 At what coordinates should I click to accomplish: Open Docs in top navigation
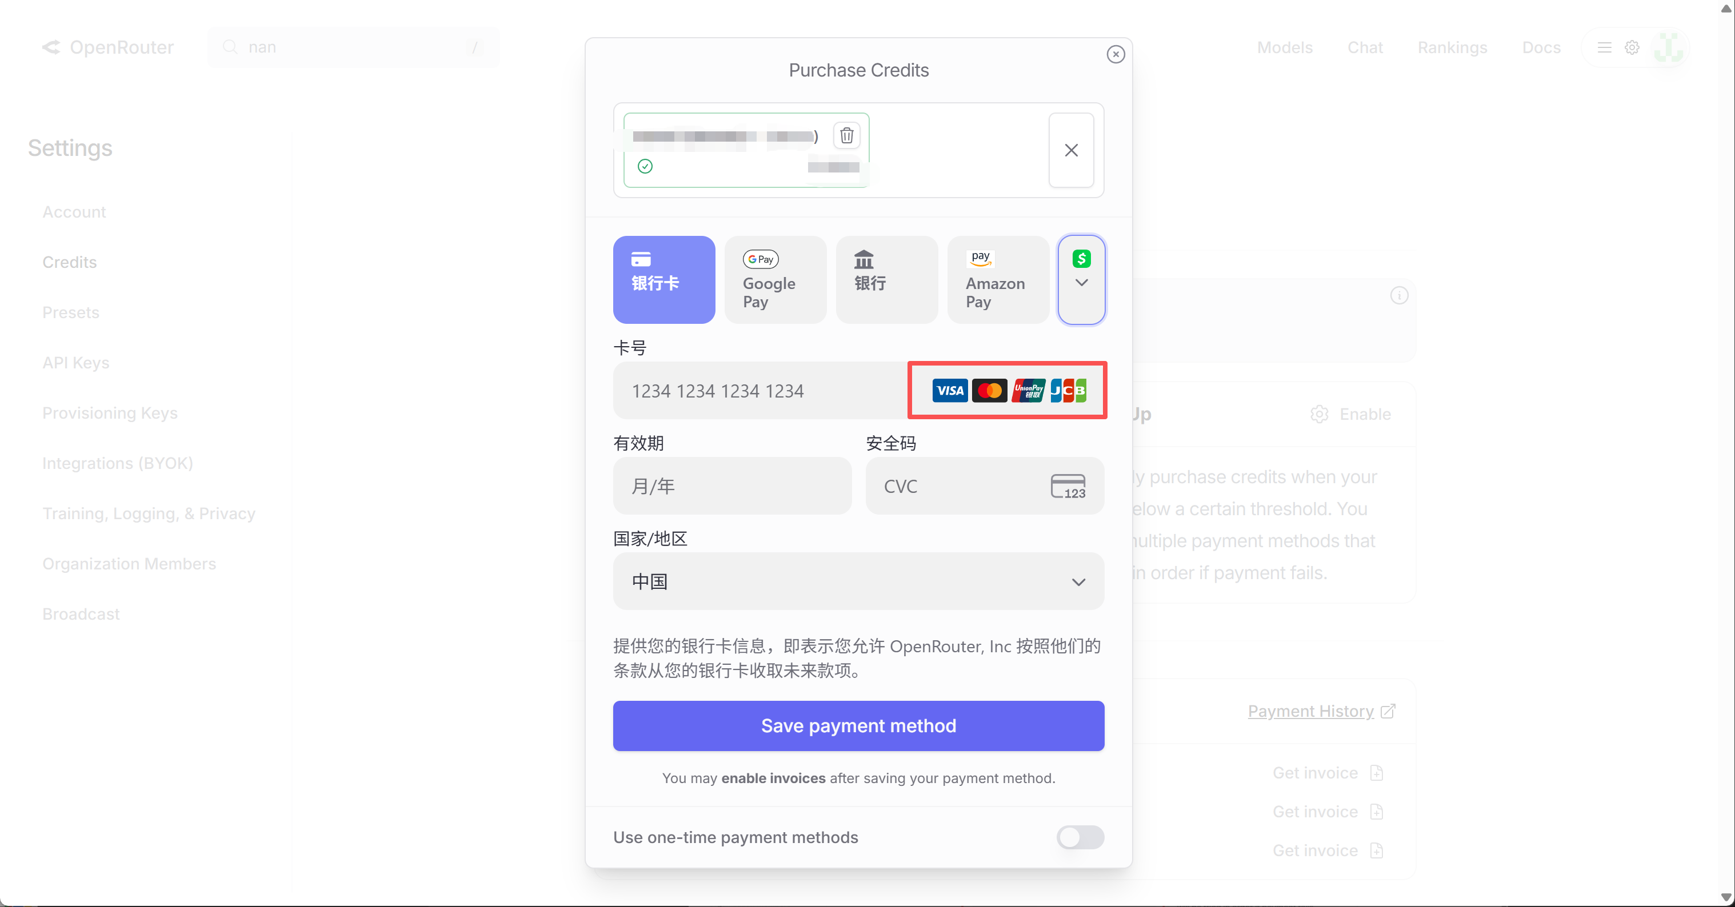tap(1541, 48)
